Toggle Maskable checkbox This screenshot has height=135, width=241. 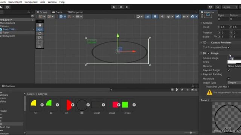coord(229,78)
